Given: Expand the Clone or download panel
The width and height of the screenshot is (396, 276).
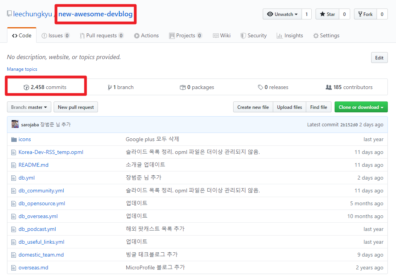Looking at the screenshot, I should [361, 107].
